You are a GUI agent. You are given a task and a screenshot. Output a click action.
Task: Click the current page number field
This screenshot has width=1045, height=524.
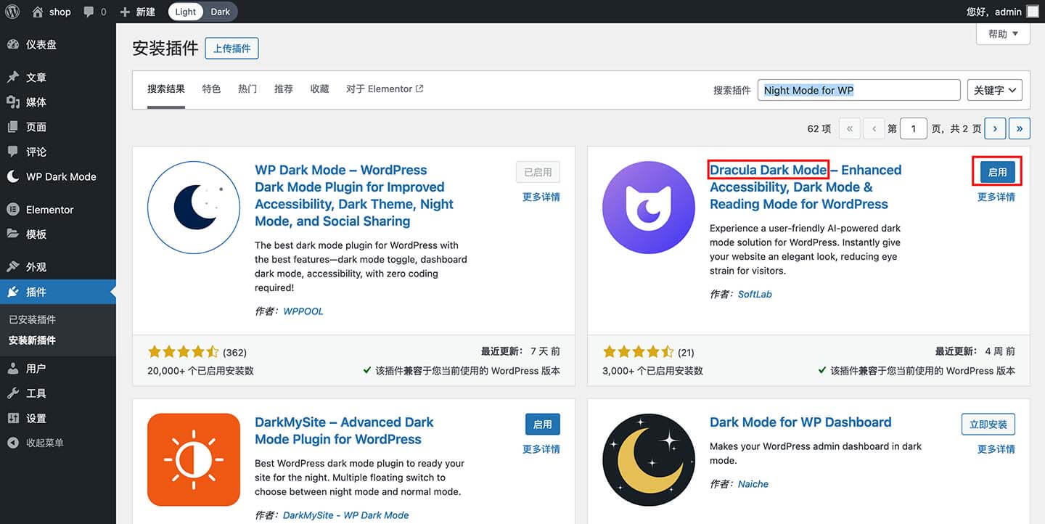point(914,128)
